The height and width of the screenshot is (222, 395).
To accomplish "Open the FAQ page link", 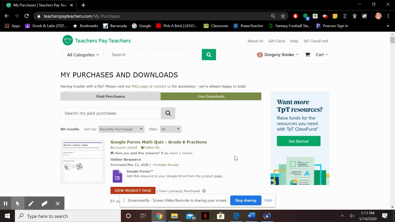I will (x=140, y=86).
